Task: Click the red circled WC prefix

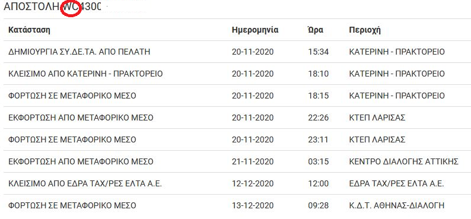Action: (71, 7)
